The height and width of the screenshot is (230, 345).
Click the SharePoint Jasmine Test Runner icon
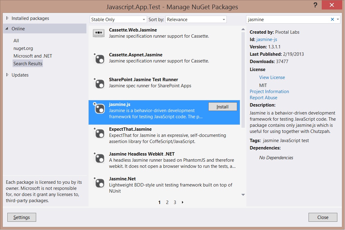point(99,83)
